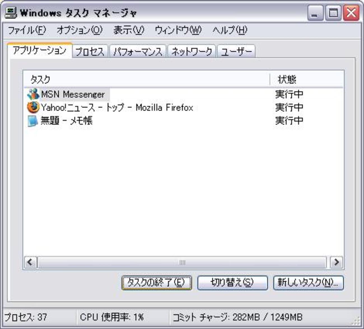Click 実行中 status of the Firefox task
This screenshot has height=329, width=364.
pos(289,107)
